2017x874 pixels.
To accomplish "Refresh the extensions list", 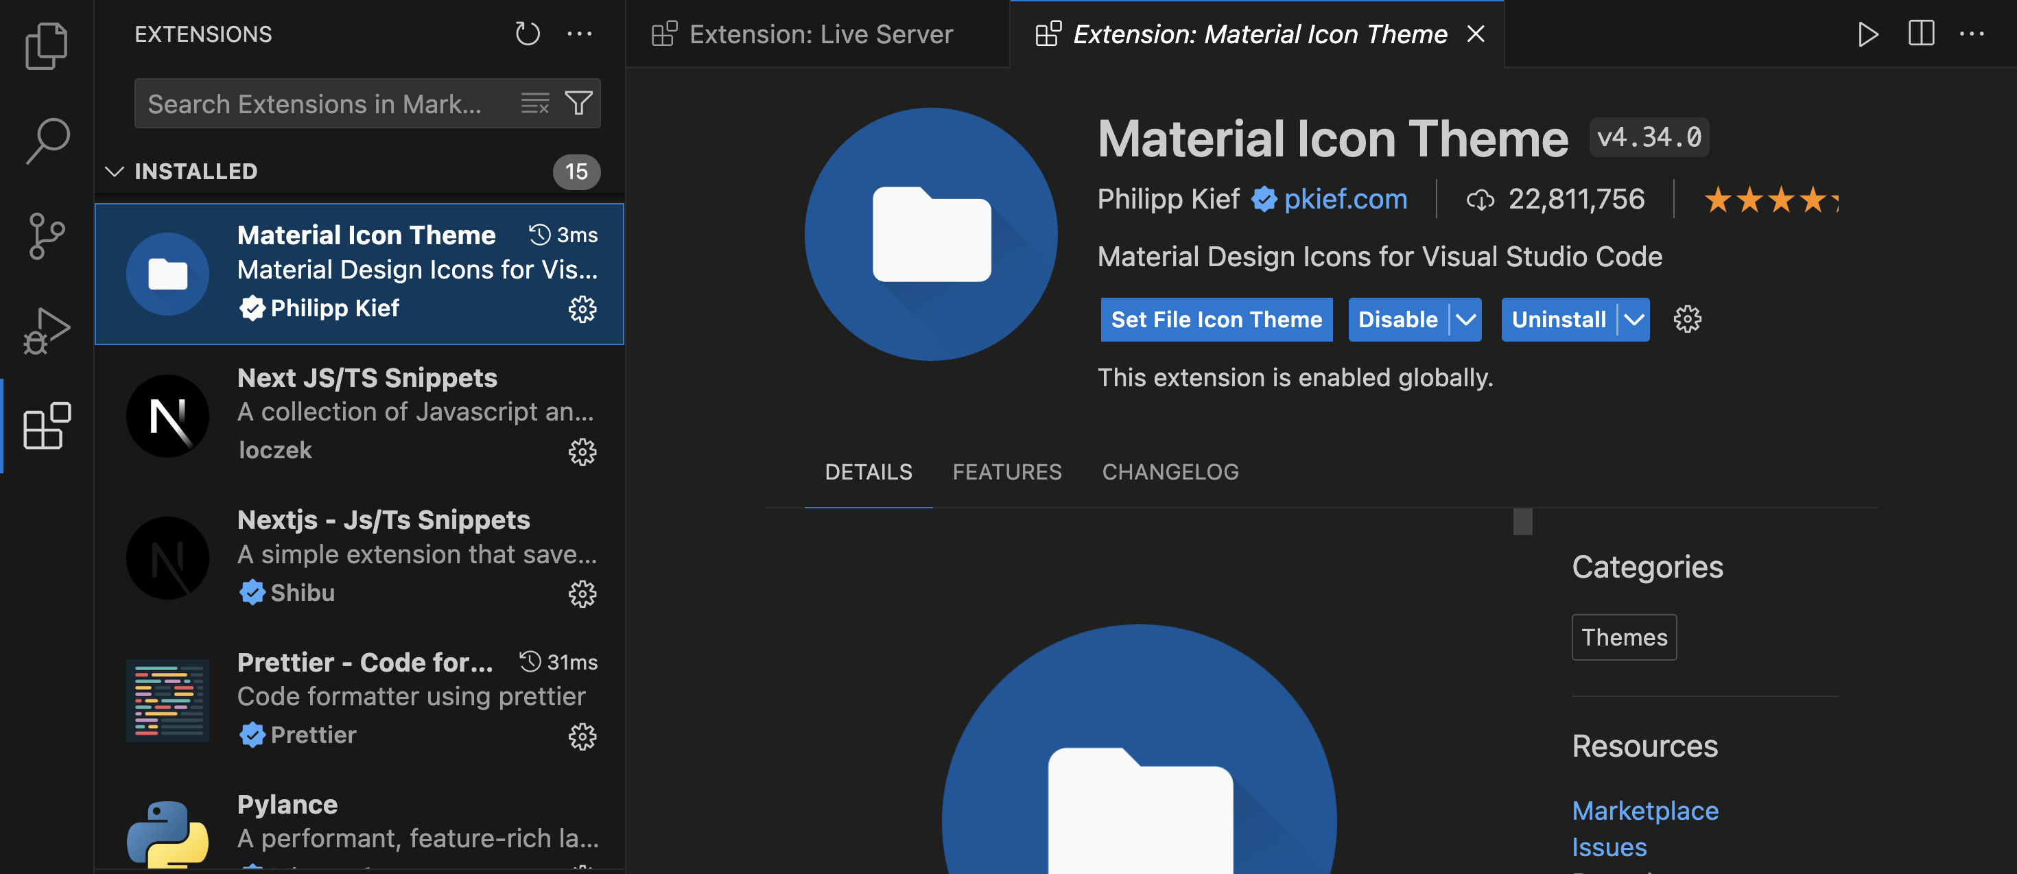I will pyautogui.click(x=527, y=34).
